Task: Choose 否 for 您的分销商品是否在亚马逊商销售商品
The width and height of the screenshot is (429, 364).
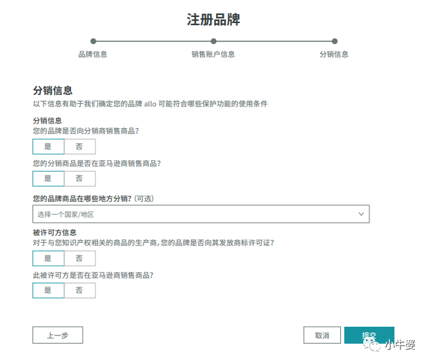Action: 79,179
